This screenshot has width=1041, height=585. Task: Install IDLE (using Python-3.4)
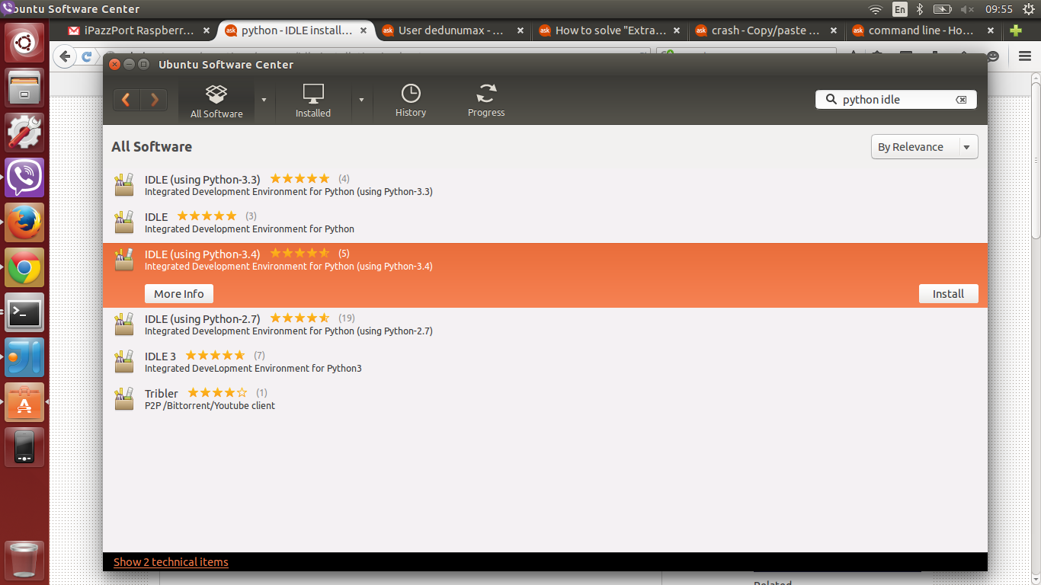pyautogui.click(x=949, y=294)
